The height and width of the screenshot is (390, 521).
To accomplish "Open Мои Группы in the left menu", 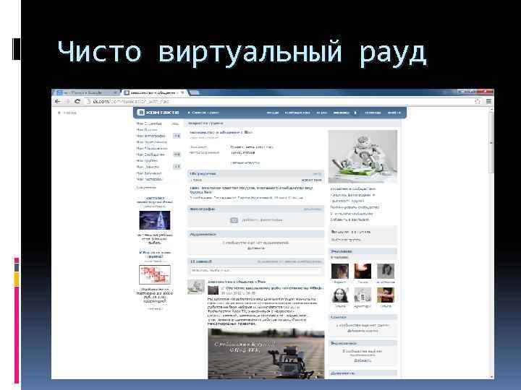I will pos(146,161).
